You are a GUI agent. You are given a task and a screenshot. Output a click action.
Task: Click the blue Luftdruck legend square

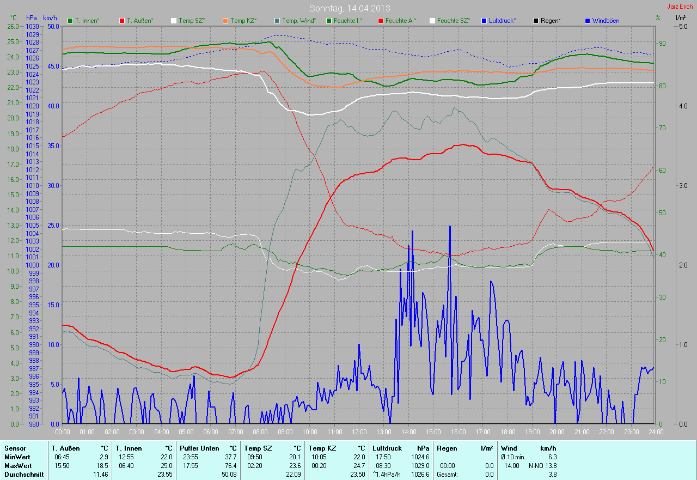pos(484,21)
